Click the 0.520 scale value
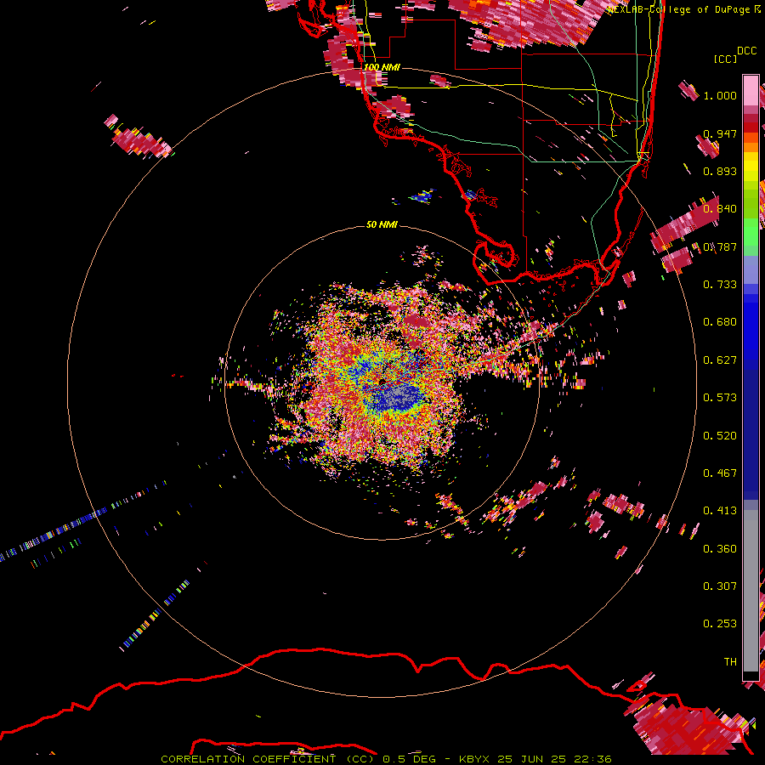The image size is (765, 765). (x=720, y=436)
